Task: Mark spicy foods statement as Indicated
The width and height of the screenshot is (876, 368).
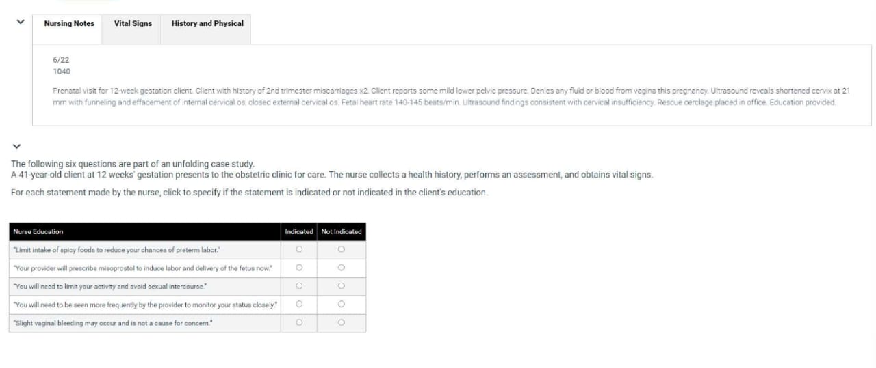Action: 299,250
